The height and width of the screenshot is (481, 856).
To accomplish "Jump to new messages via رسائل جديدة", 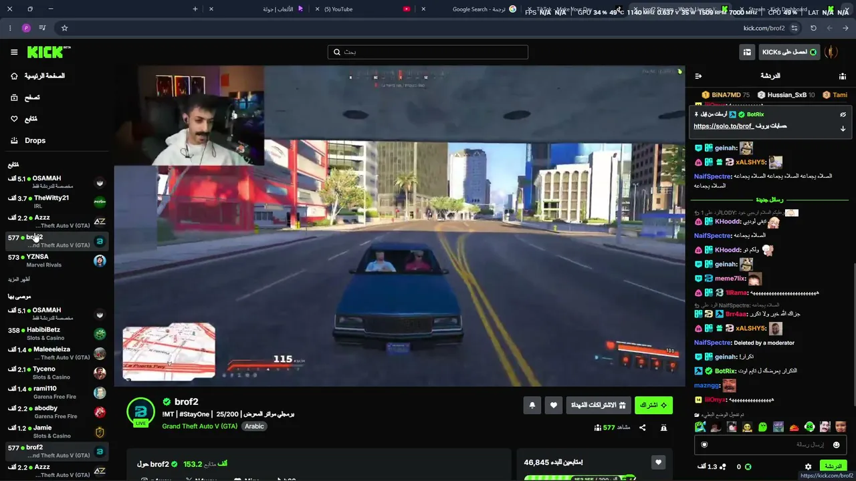I will [x=769, y=200].
